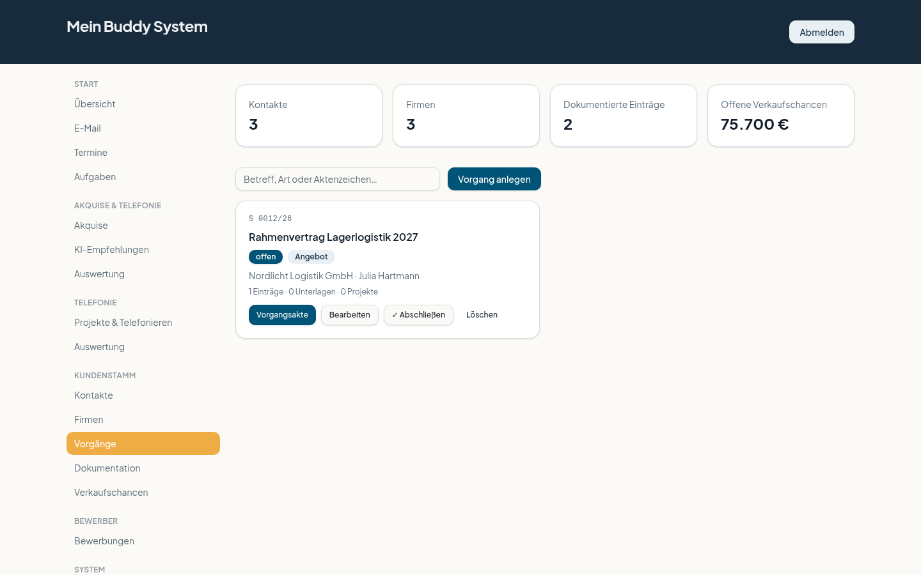Click Vorgang anlegen button
Screen dimensions: 921x575
tap(494, 179)
